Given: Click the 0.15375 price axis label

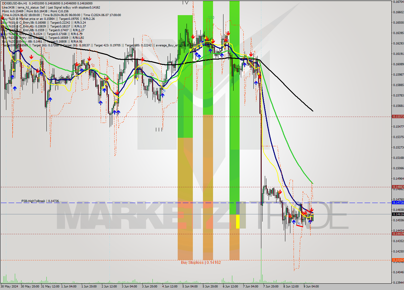Looking at the screenshot, I should (x=398, y=137).
